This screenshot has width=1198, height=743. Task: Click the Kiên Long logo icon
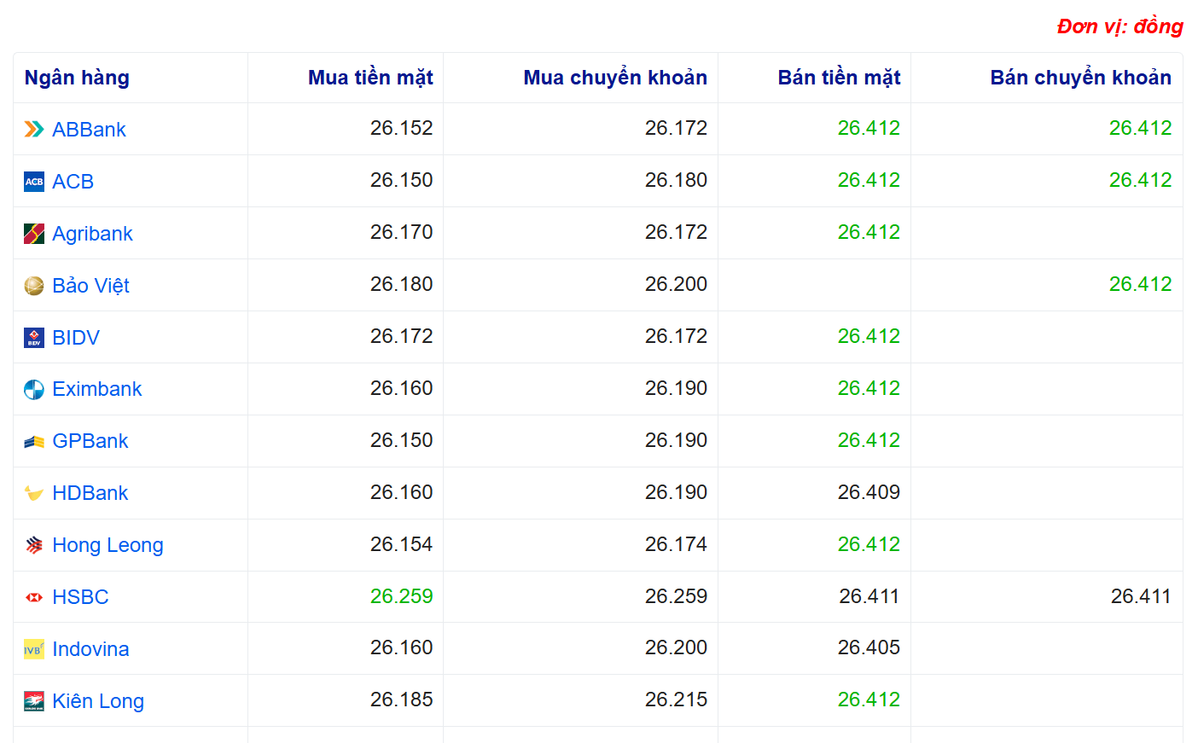point(34,702)
